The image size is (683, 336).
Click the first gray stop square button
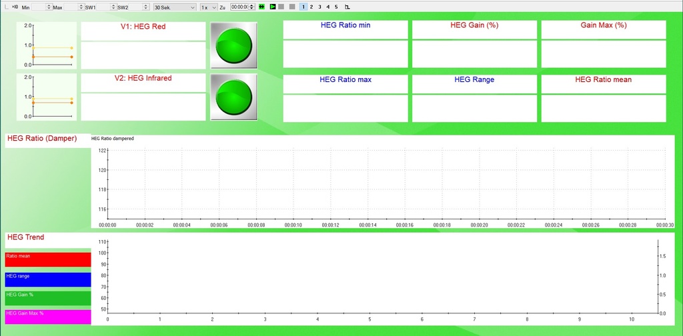click(281, 7)
